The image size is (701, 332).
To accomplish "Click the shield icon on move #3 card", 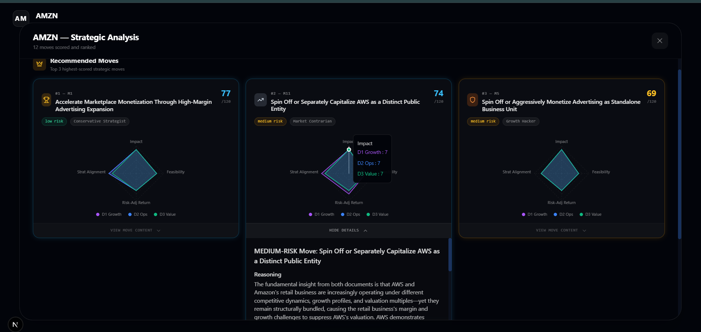I will tap(473, 100).
